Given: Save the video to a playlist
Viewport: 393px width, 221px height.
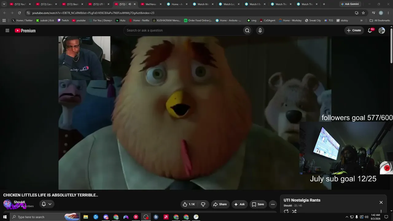Looking at the screenshot, I should (258, 204).
